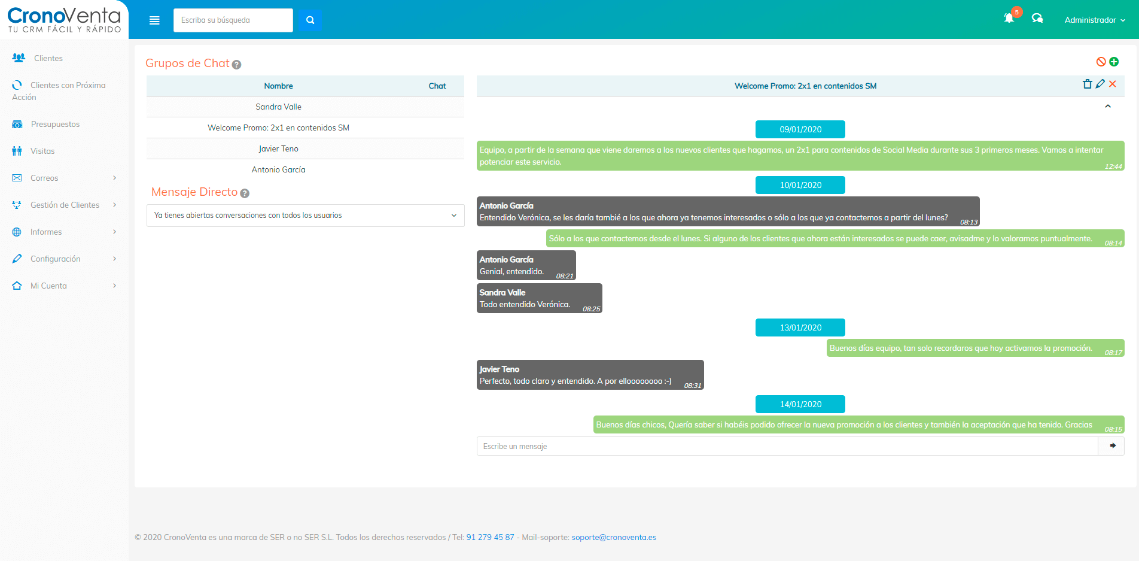
Task: Click the Grupos de Chat help icon
Action: point(237,65)
